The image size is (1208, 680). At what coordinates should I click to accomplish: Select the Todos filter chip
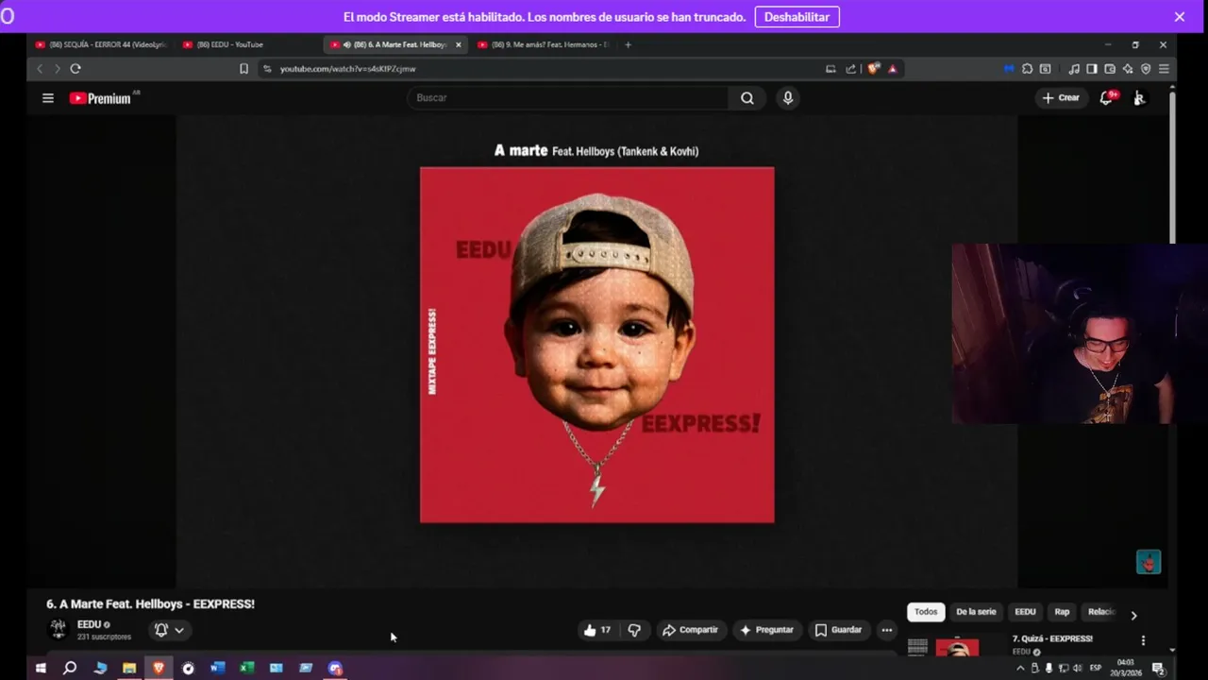[926, 612]
